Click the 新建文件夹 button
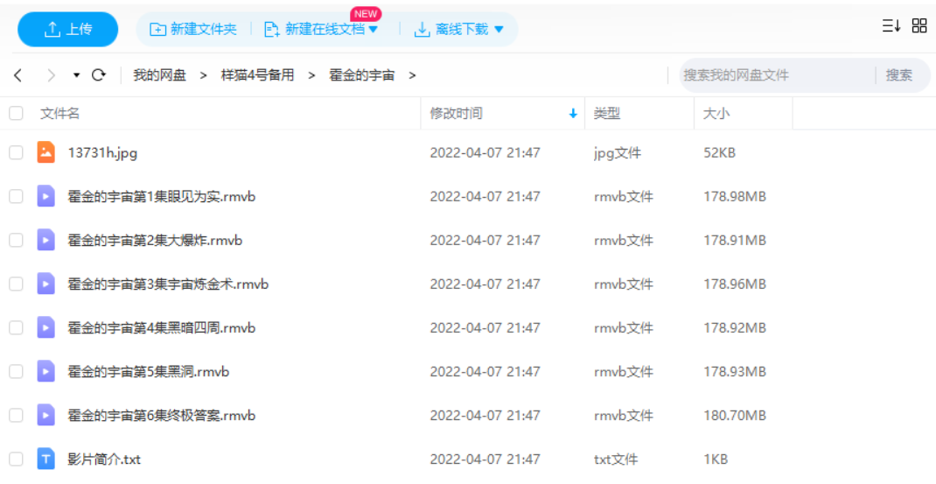Image resolution: width=936 pixels, height=484 pixels. click(193, 30)
